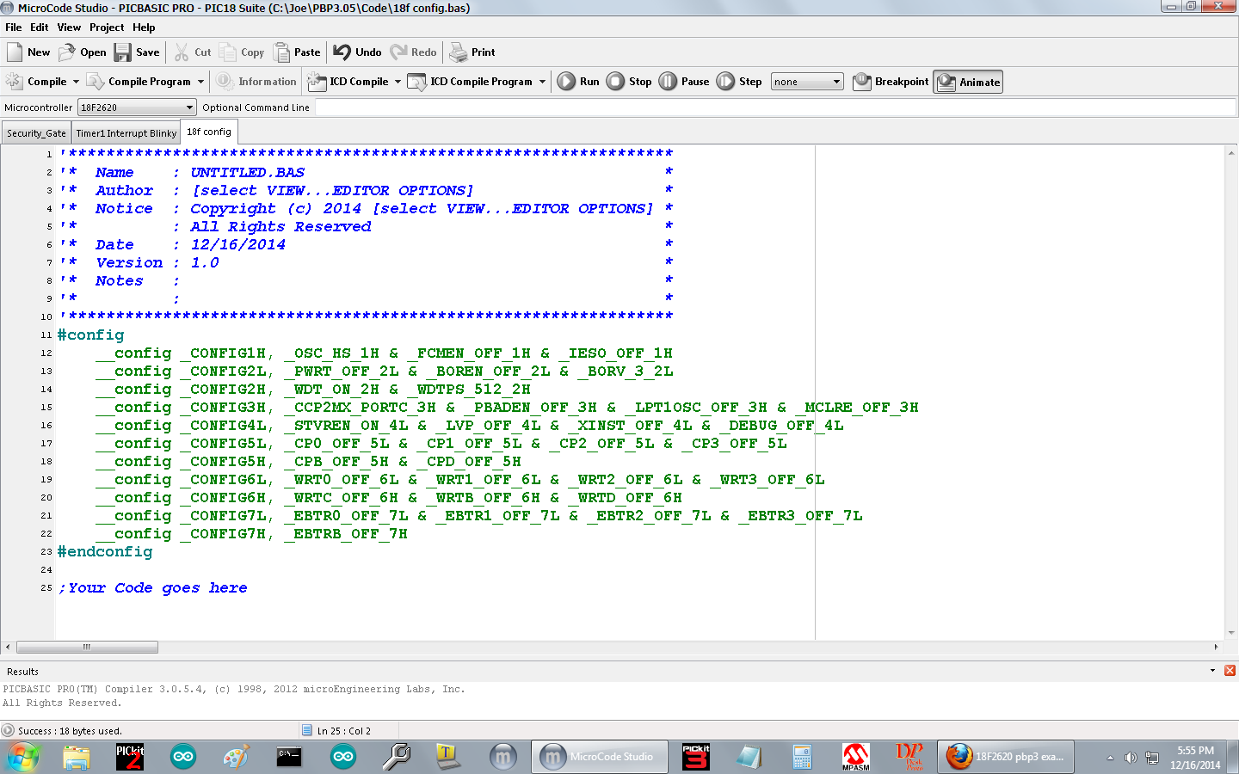
Task: Undo the last edit
Action: tap(357, 52)
